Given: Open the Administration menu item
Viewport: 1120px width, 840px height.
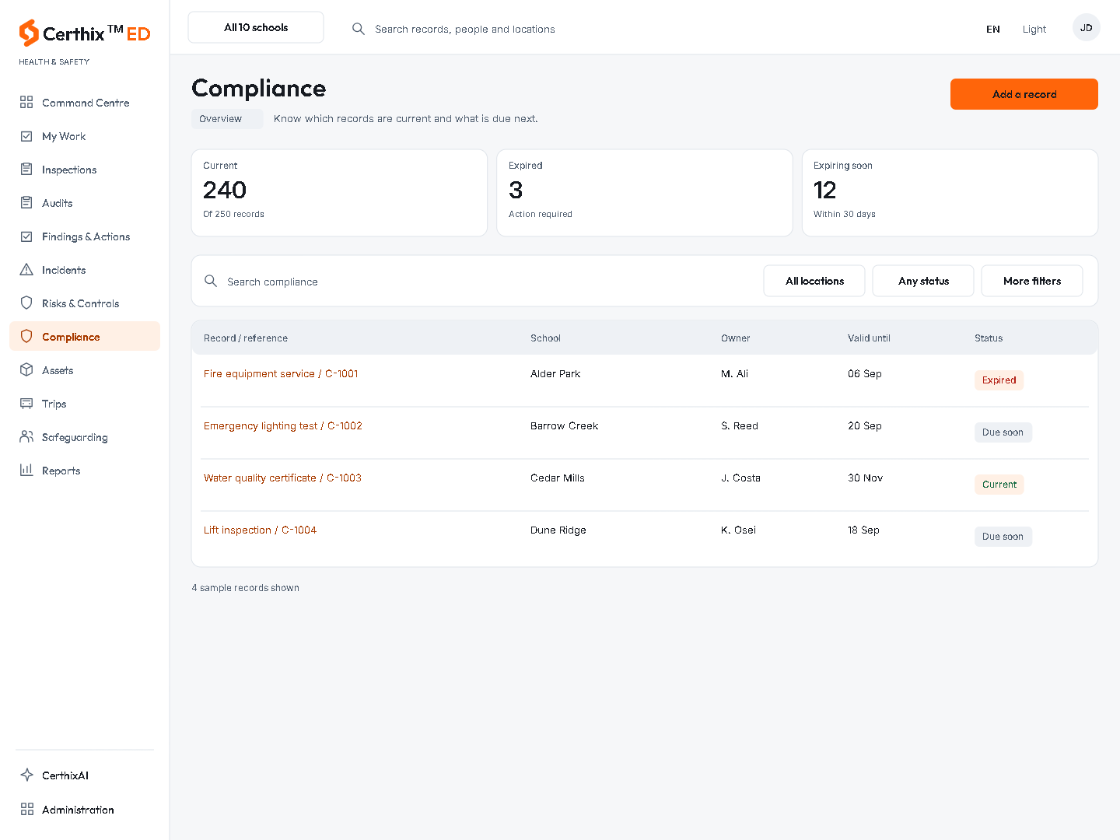Looking at the screenshot, I should coord(85,810).
